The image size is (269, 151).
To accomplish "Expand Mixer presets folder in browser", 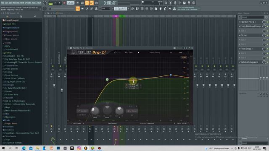I will point(11,39).
